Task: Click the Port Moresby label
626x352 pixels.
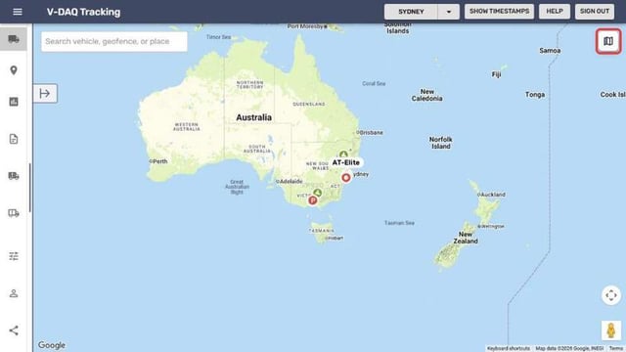Action: (305, 26)
